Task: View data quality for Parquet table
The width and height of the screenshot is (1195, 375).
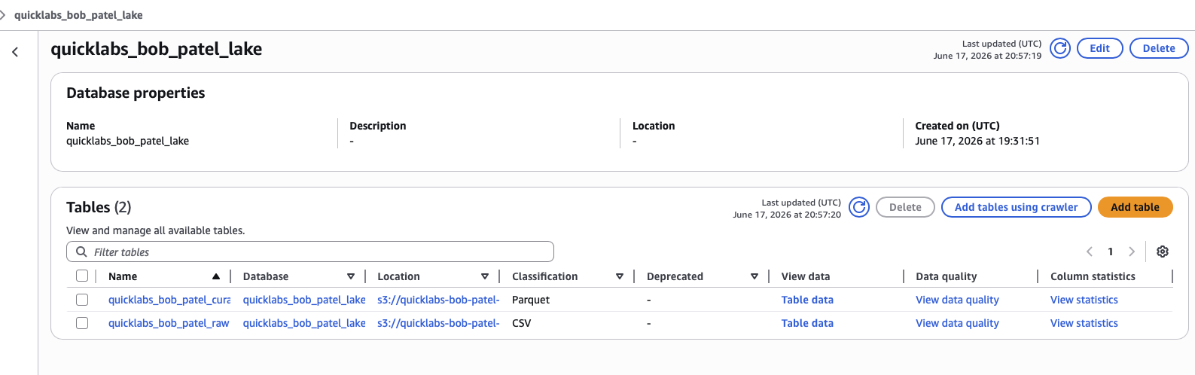Action: (x=957, y=300)
